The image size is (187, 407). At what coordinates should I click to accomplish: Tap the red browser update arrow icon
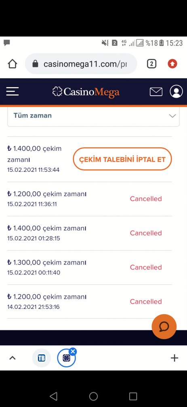[172, 64]
